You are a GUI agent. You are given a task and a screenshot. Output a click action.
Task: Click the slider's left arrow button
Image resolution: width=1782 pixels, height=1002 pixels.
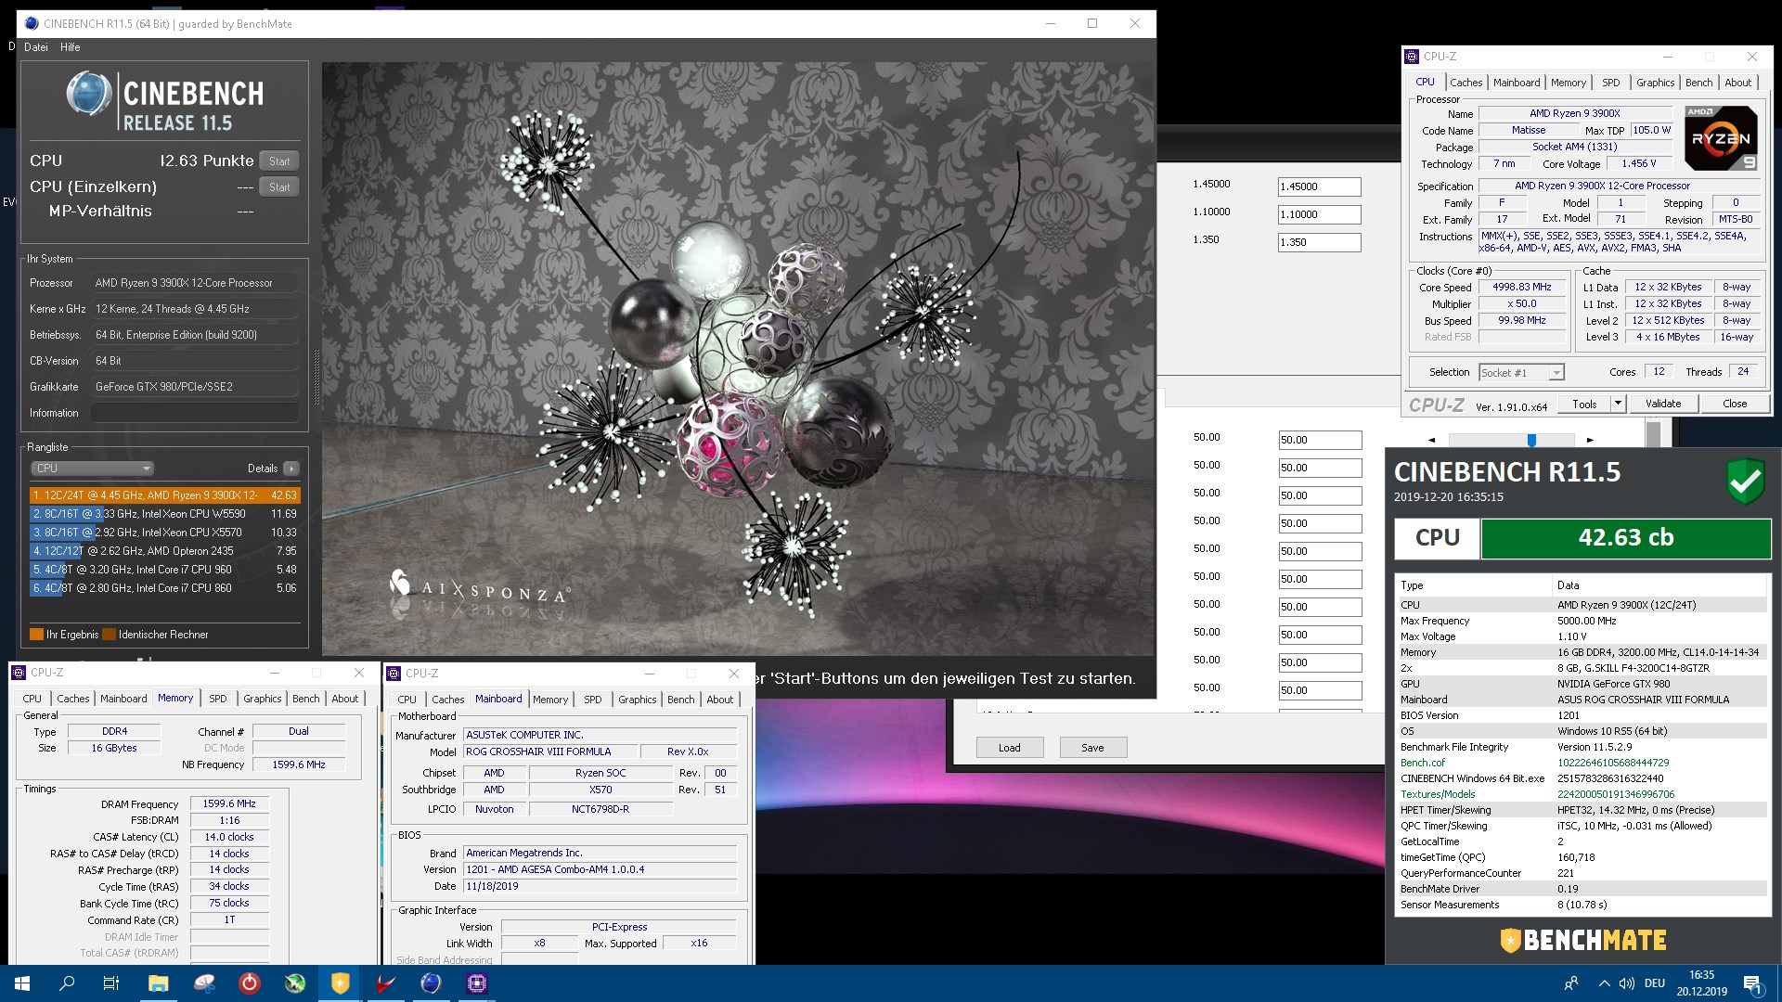[x=1431, y=440]
